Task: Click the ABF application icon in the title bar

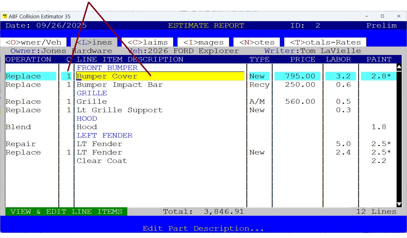Action: point(5,16)
